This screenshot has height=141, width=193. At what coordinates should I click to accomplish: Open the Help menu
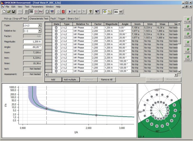[58, 7]
